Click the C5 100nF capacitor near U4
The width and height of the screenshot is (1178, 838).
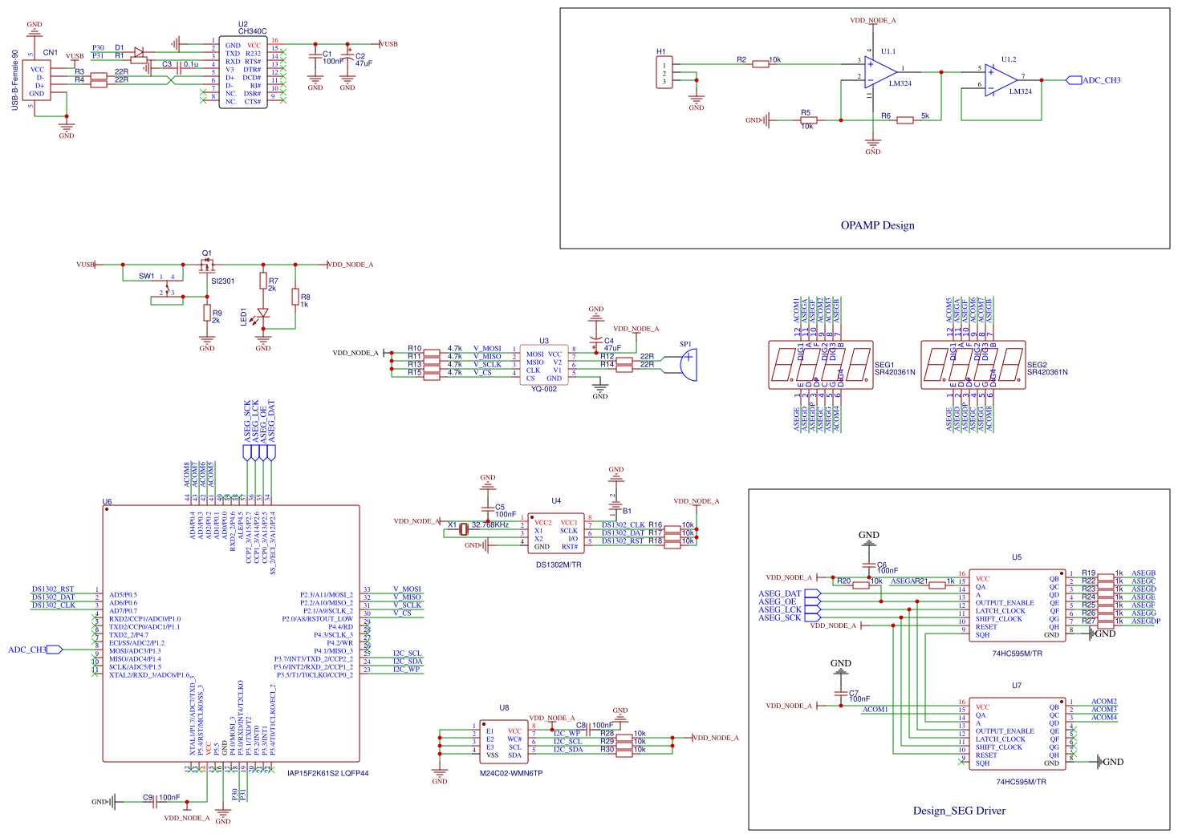[488, 510]
